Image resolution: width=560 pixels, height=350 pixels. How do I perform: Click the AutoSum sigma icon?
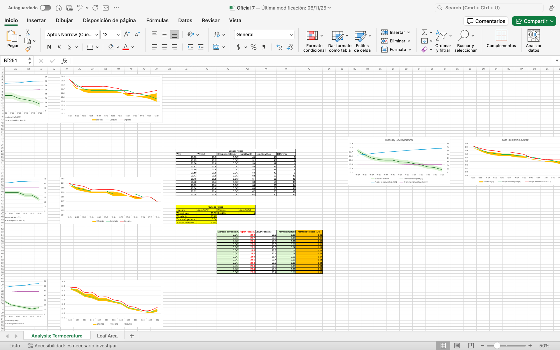[x=424, y=32]
